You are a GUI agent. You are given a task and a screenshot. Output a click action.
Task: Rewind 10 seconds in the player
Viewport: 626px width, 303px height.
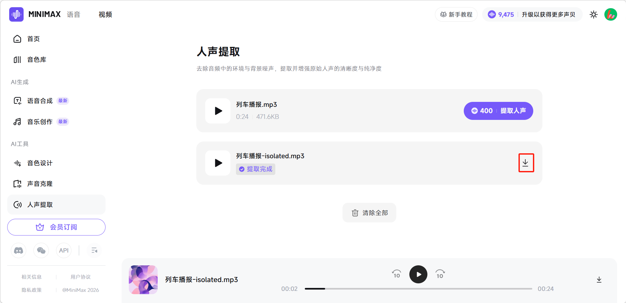[397, 274]
